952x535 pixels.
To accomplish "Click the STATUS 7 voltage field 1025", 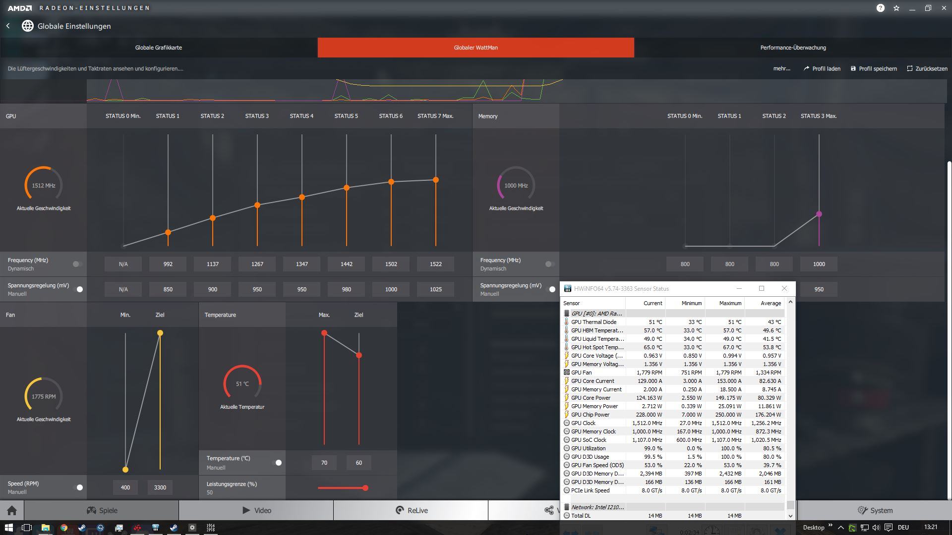I will click(x=436, y=289).
